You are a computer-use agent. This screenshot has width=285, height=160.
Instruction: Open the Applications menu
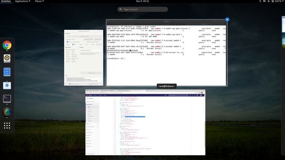tap(23, 1)
